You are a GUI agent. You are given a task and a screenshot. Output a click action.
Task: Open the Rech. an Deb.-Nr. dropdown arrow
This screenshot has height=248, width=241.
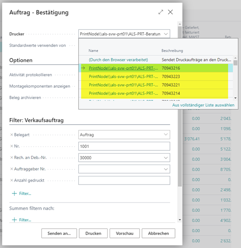[x=166, y=158]
